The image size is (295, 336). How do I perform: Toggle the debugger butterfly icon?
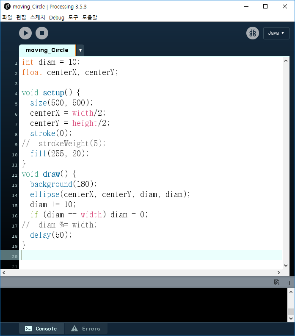253,33
